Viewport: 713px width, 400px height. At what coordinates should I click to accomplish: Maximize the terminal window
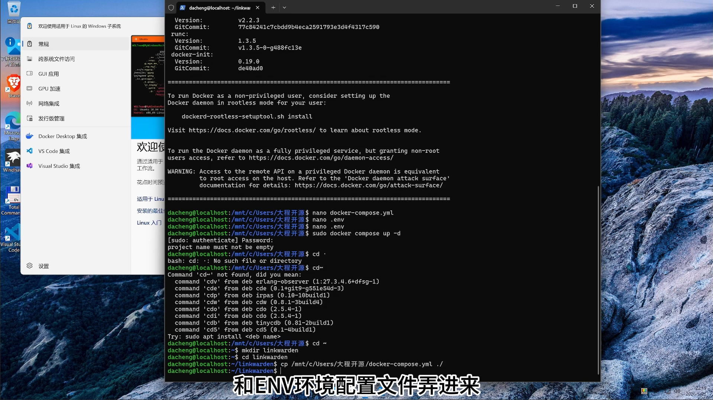tap(575, 6)
